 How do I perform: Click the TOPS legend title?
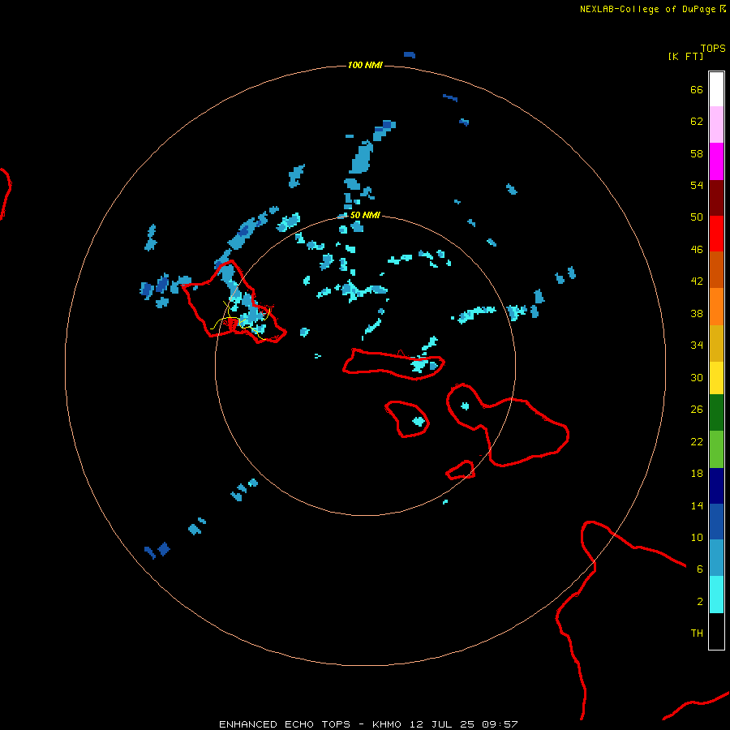click(713, 49)
